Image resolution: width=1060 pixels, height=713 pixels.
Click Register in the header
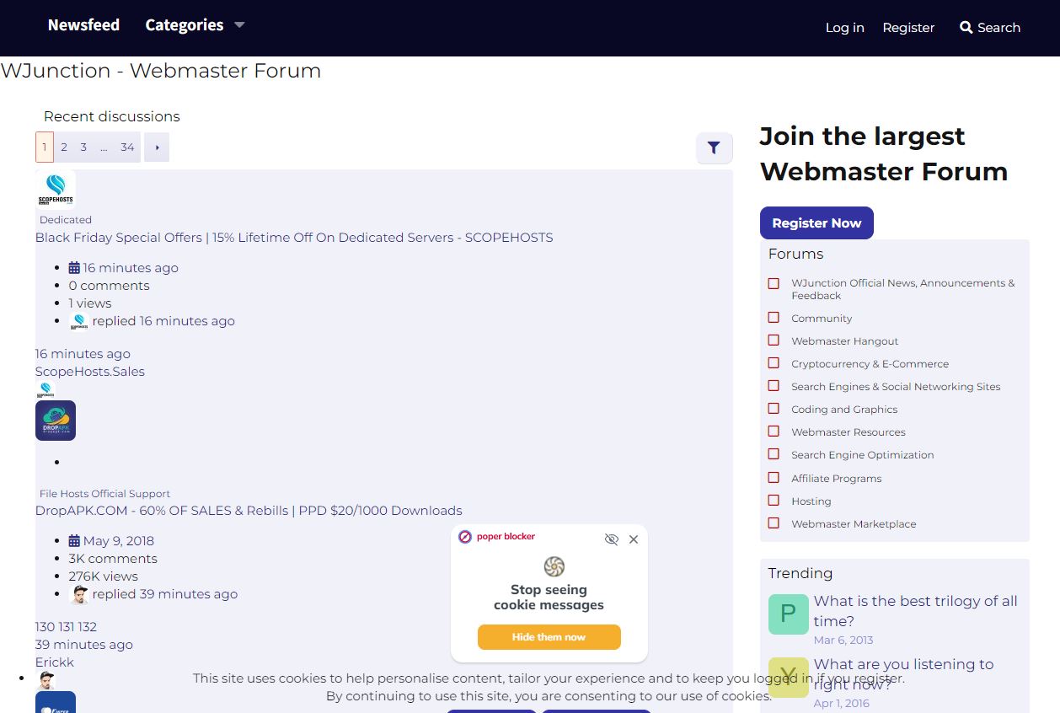tap(908, 28)
